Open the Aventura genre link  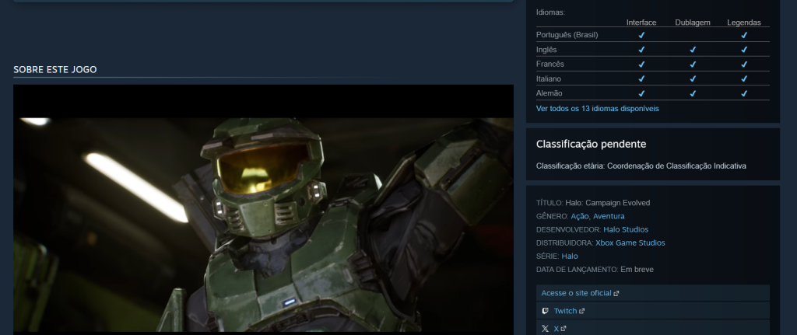point(609,216)
